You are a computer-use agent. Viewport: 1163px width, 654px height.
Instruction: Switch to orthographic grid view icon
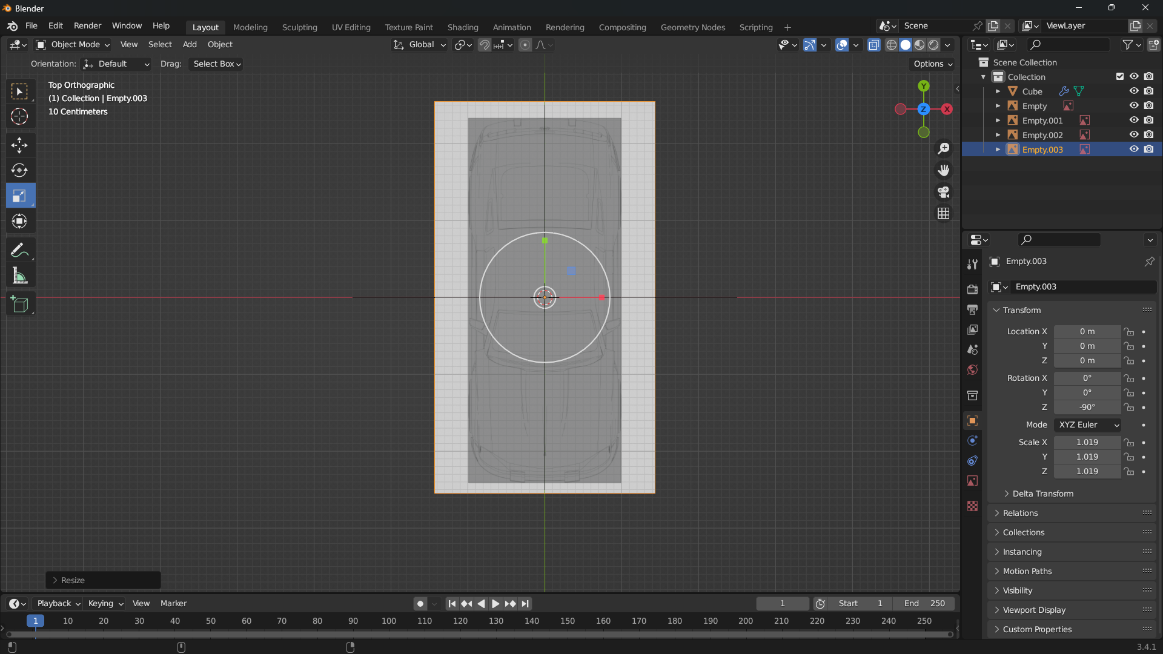pyautogui.click(x=944, y=213)
